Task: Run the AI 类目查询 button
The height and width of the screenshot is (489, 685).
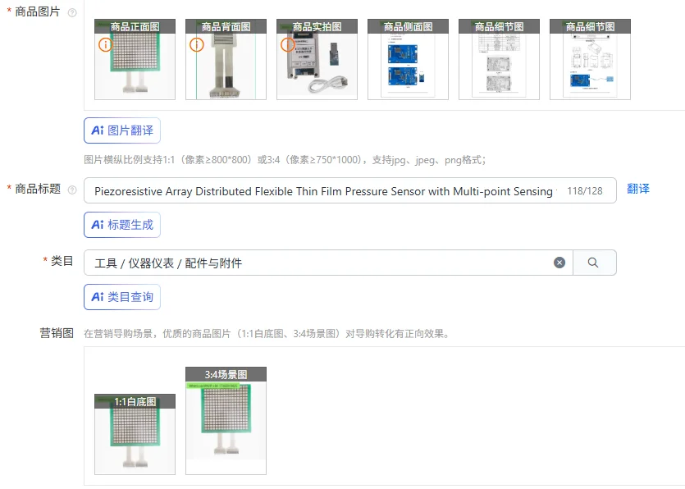Action: (x=122, y=297)
